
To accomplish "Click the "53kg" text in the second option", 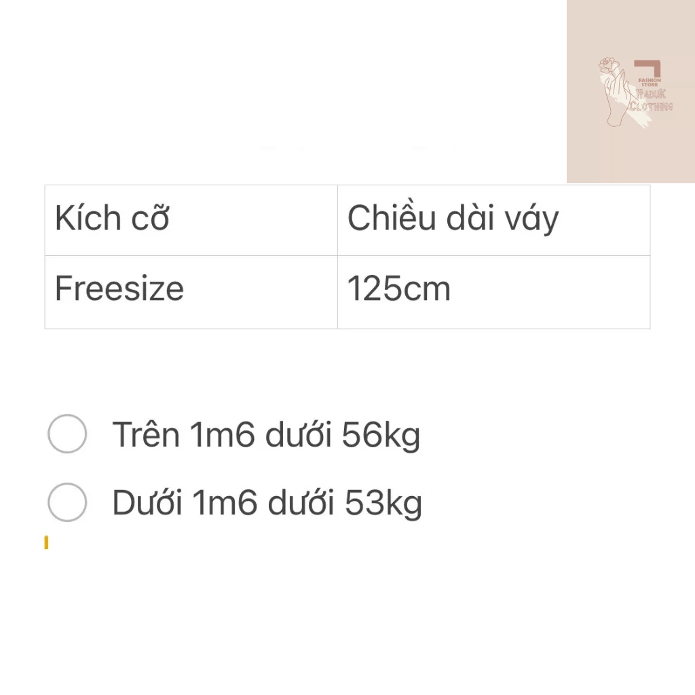I will pos(383,503).
